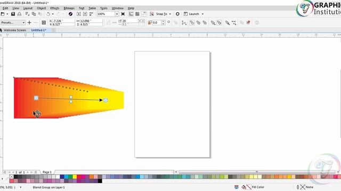
Task: Click the Full-screen preview icon
Action: pyautogui.click(x=123, y=14)
